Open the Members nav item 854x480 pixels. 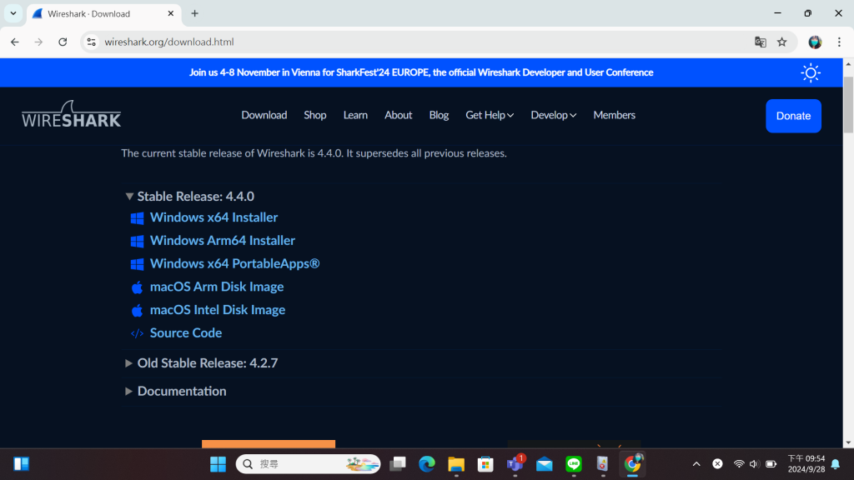pyautogui.click(x=615, y=115)
